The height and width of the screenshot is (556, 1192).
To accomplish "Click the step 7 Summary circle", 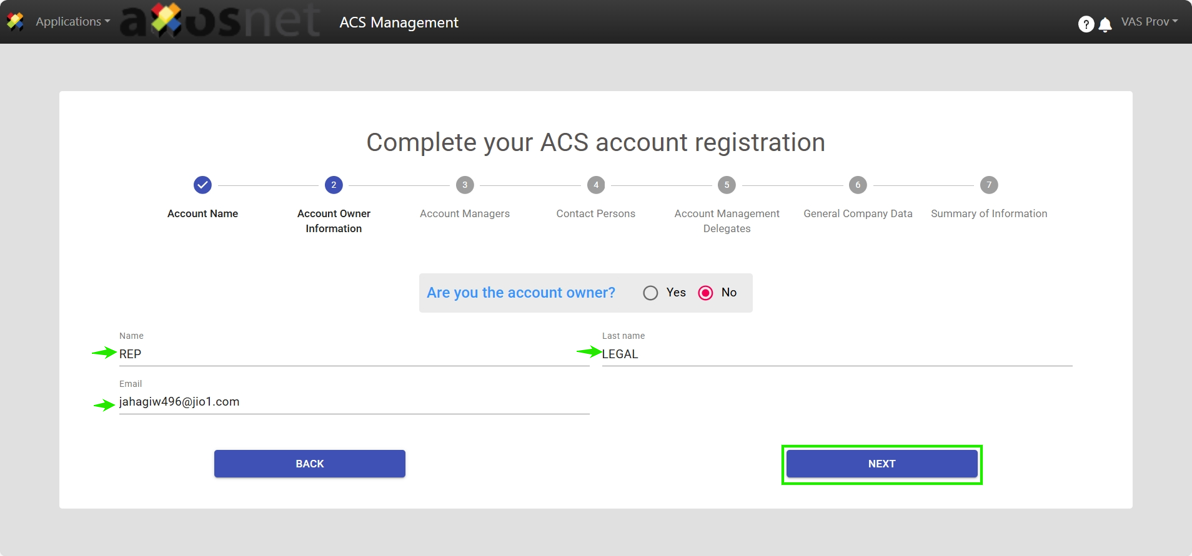I will click(x=989, y=185).
